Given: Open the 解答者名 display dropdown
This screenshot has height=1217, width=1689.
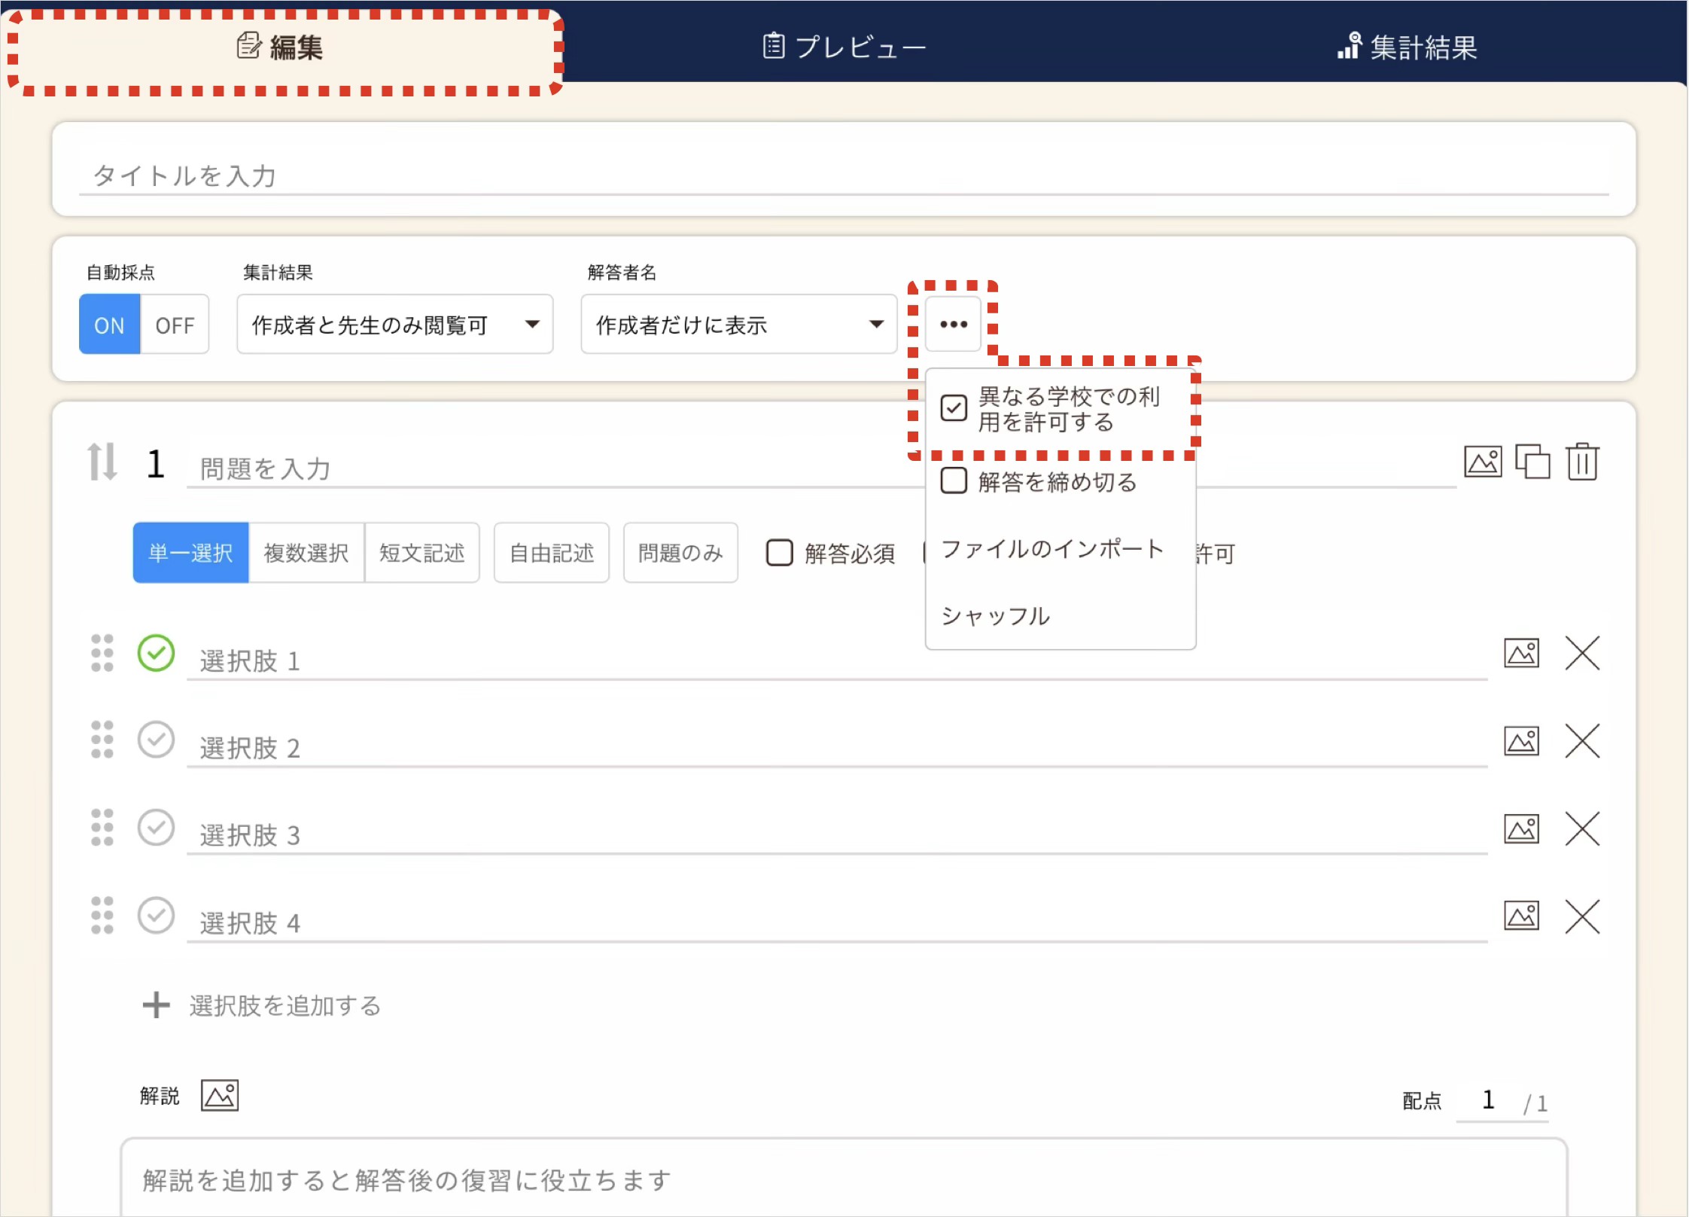Looking at the screenshot, I should pyautogui.click(x=739, y=325).
